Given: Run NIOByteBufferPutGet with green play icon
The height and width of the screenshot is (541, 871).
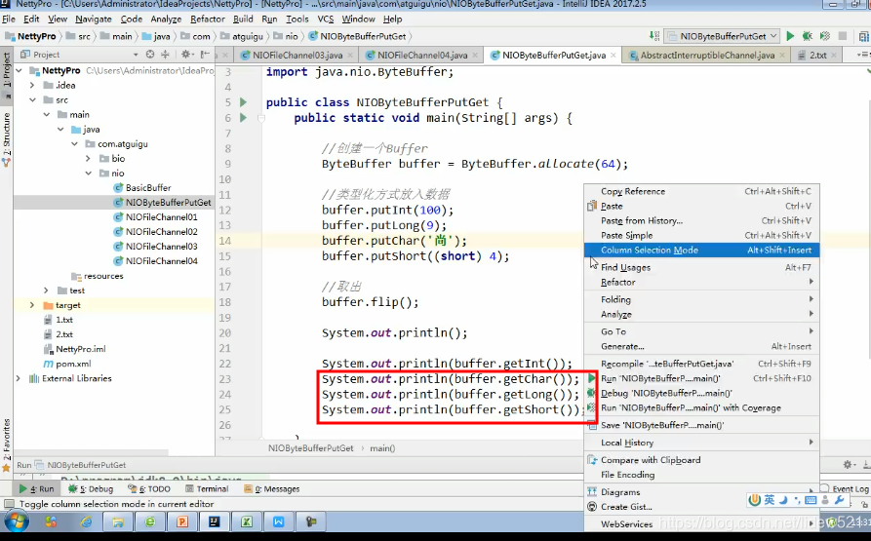Looking at the screenshot, I should pos(790,36).
